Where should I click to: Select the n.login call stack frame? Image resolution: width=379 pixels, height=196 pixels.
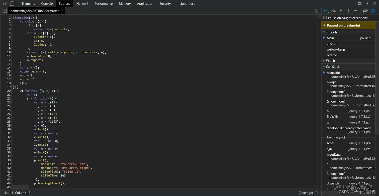(x=332, y=82)
